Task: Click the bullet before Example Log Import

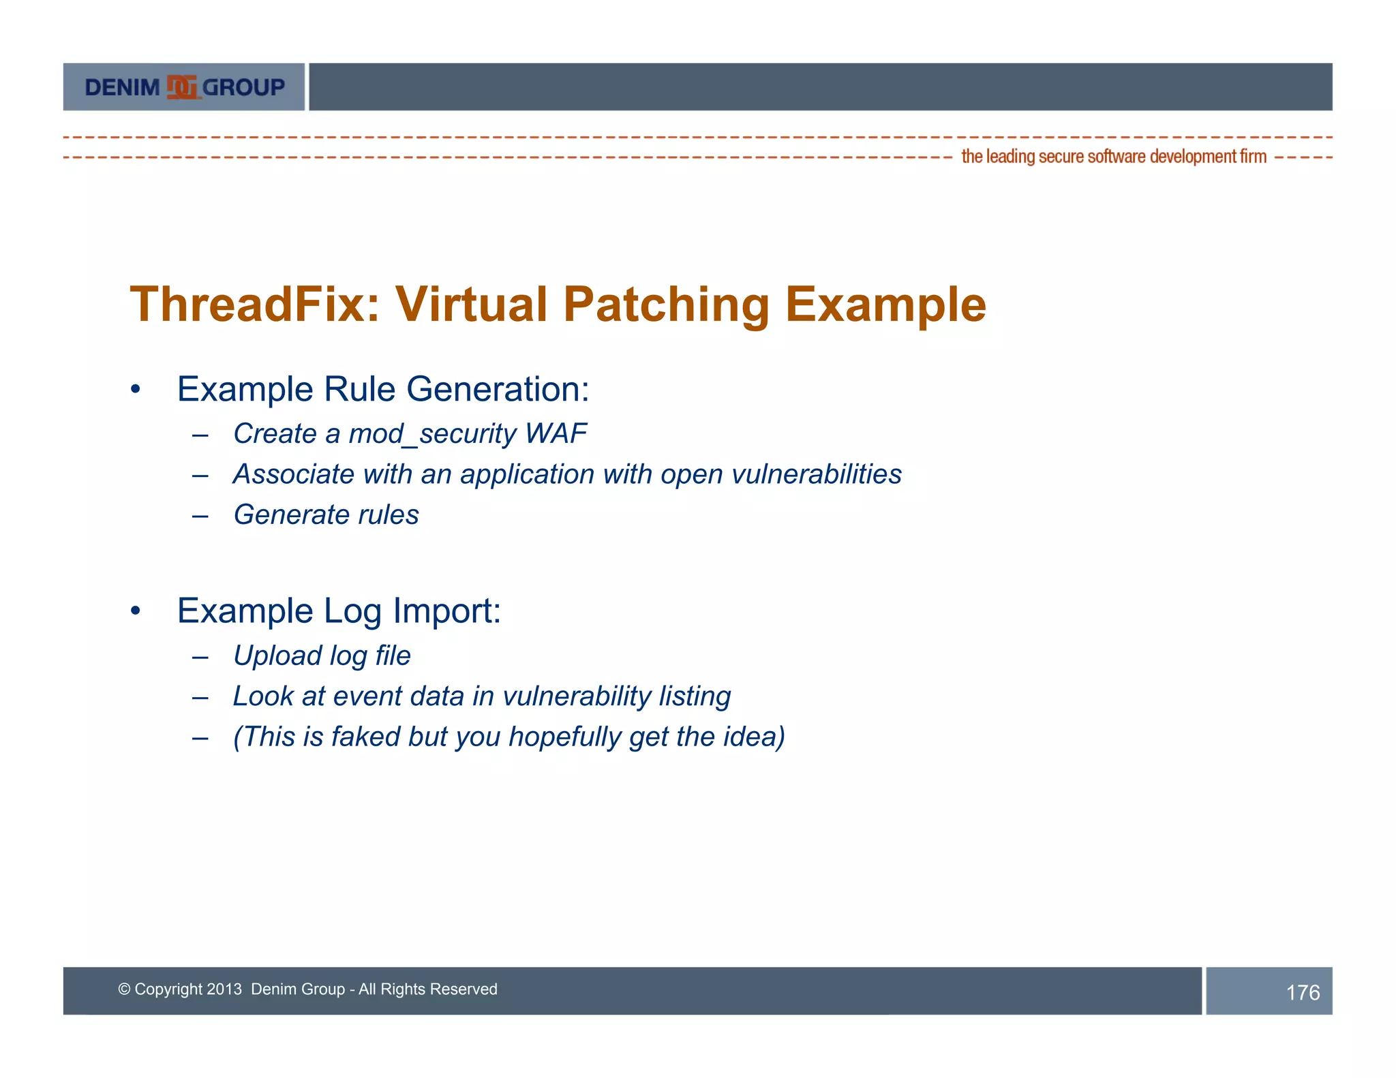Action: (x=136, y=611)
